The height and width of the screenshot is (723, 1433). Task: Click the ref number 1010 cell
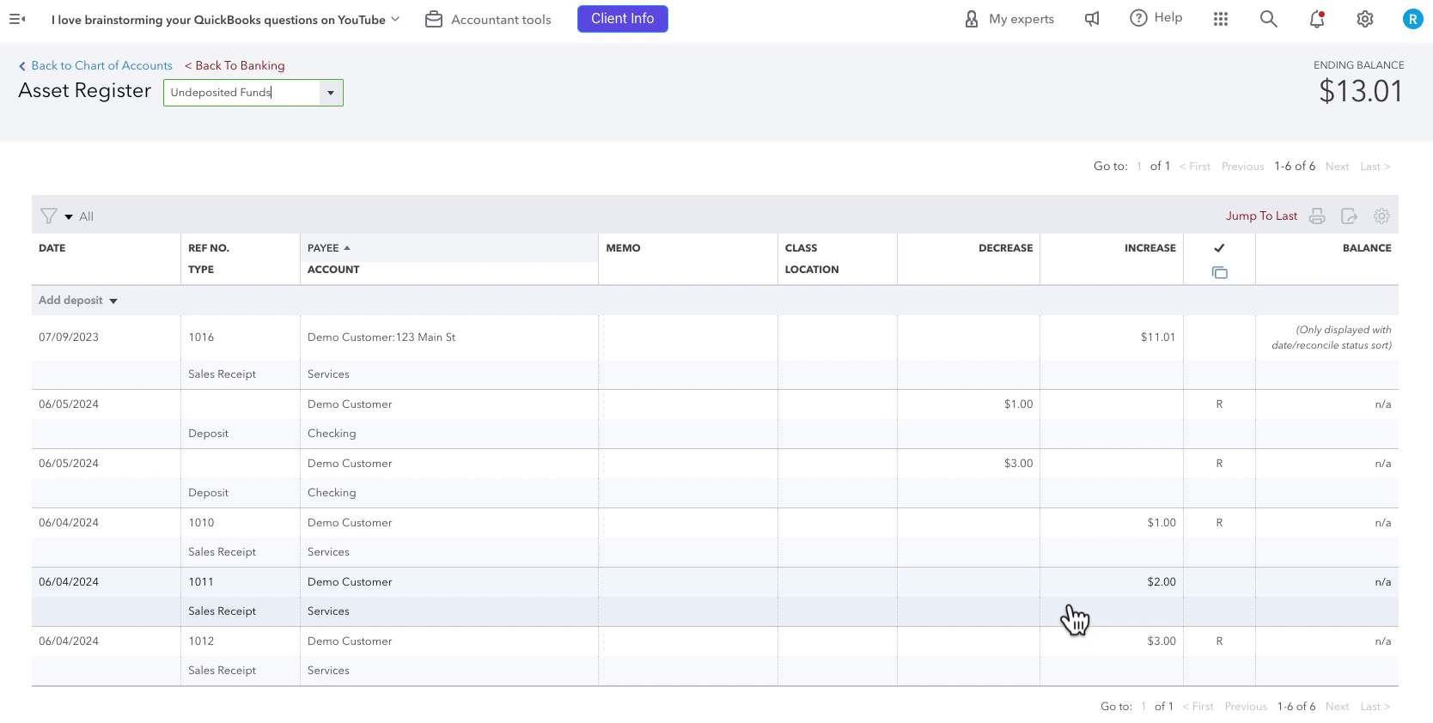(201, 523)
